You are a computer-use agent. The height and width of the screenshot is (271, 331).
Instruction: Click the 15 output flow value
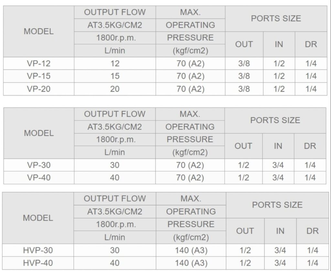pos(115,76)
